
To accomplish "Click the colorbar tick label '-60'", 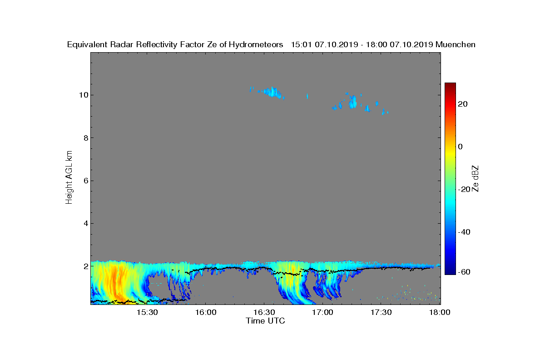I will pos(464,272).
